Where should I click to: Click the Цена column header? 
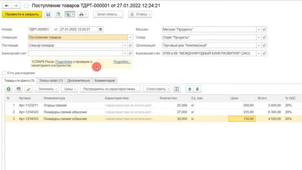(242, 98)
